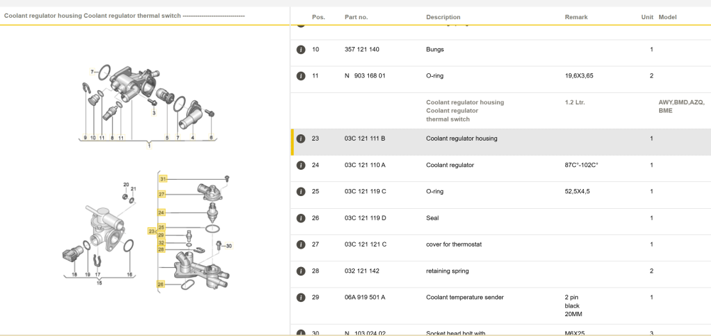Image resolution: width=711 pixels, height=336 pixels.
Task: Select diagram group label 23
Action: tap(151, 231)
